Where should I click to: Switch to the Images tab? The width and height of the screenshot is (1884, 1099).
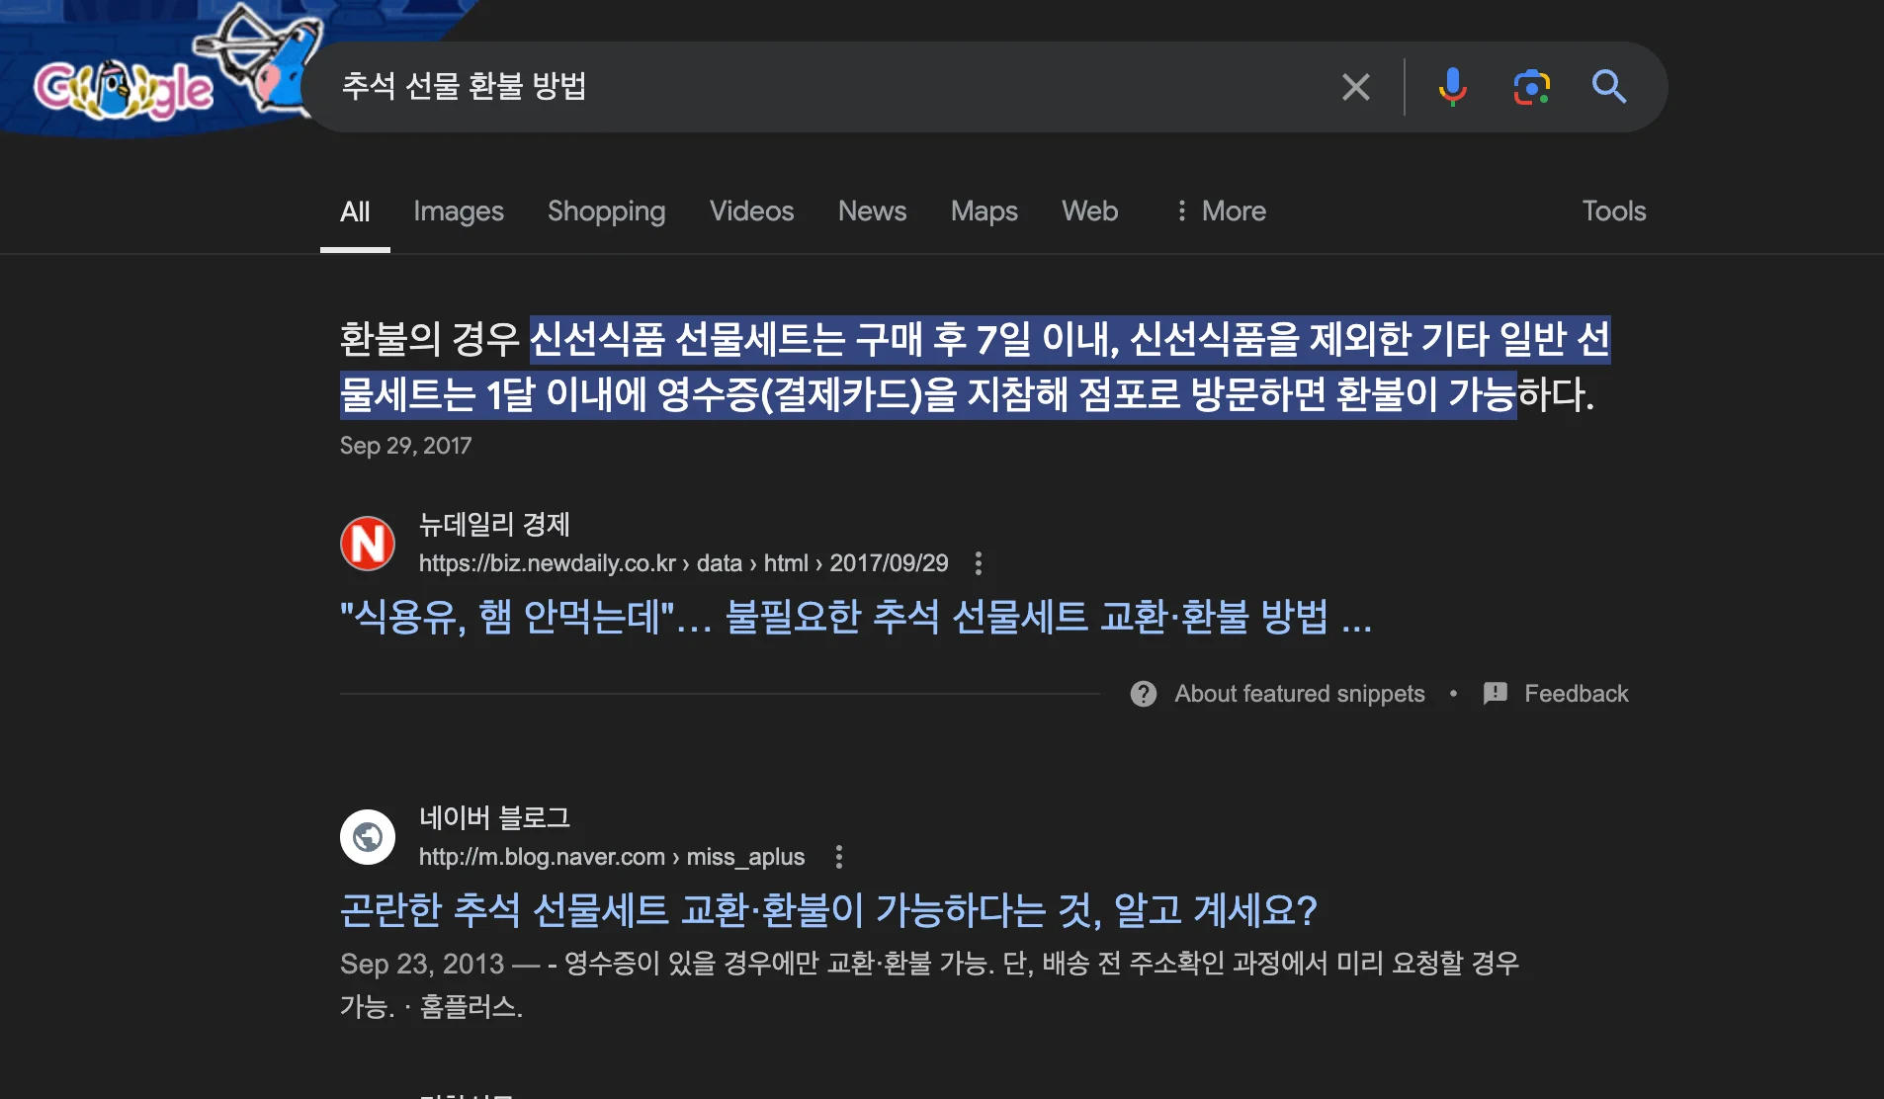459,211
